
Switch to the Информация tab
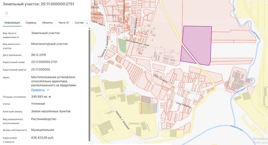pos(12,23)
